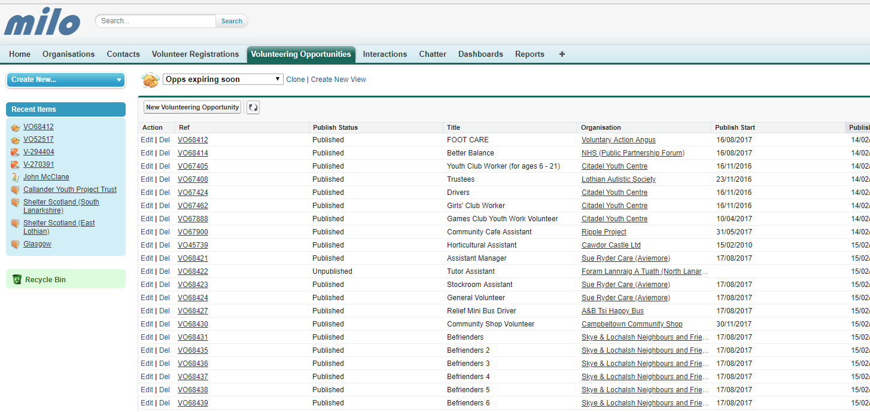Click the handshake icon beside the view selector
Screen dimensions: 870x412
[150, 80]
